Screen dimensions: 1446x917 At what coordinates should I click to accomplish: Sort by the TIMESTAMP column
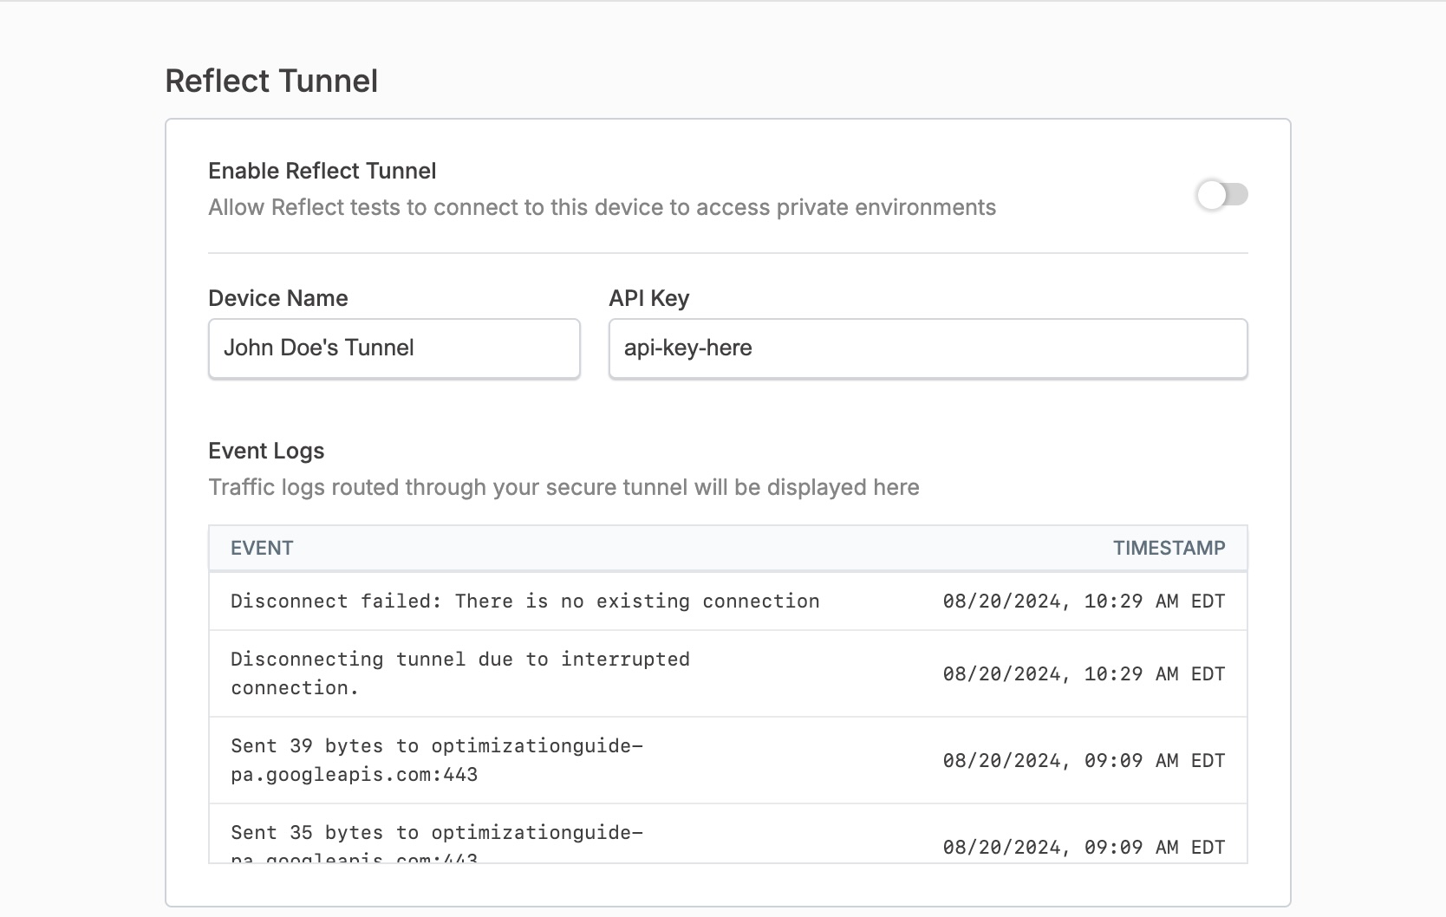(1169, 548)
